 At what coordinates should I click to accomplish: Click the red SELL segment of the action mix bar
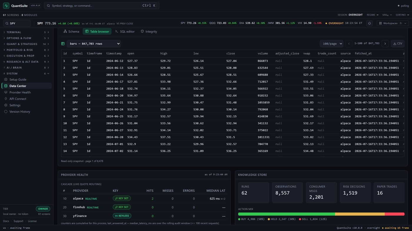tap(395, 214)
